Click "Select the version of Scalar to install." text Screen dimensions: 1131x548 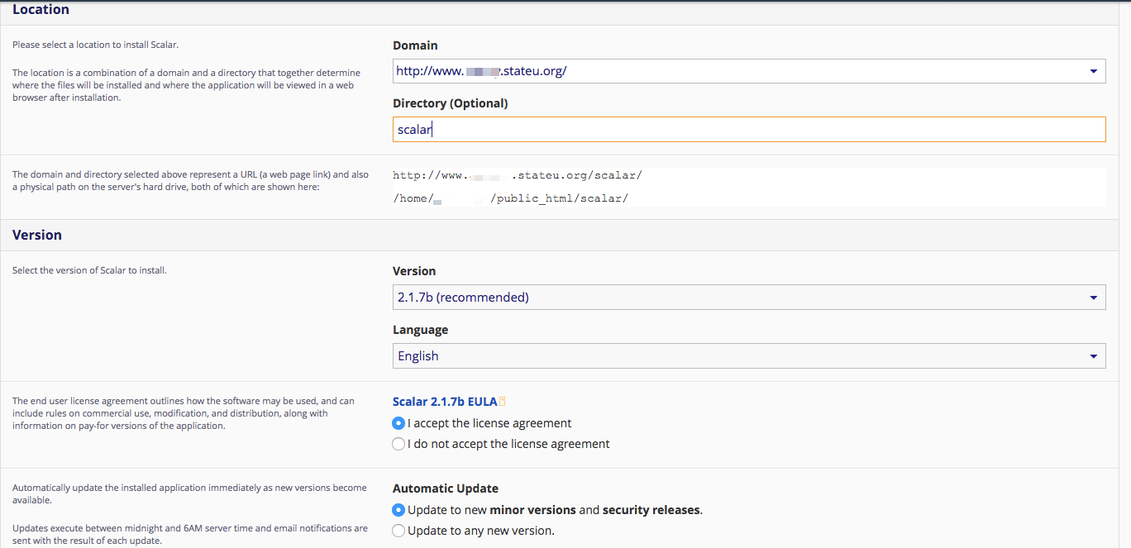tap(89, 270)
